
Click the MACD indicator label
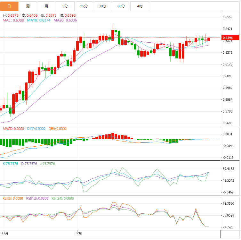[13, 129]
